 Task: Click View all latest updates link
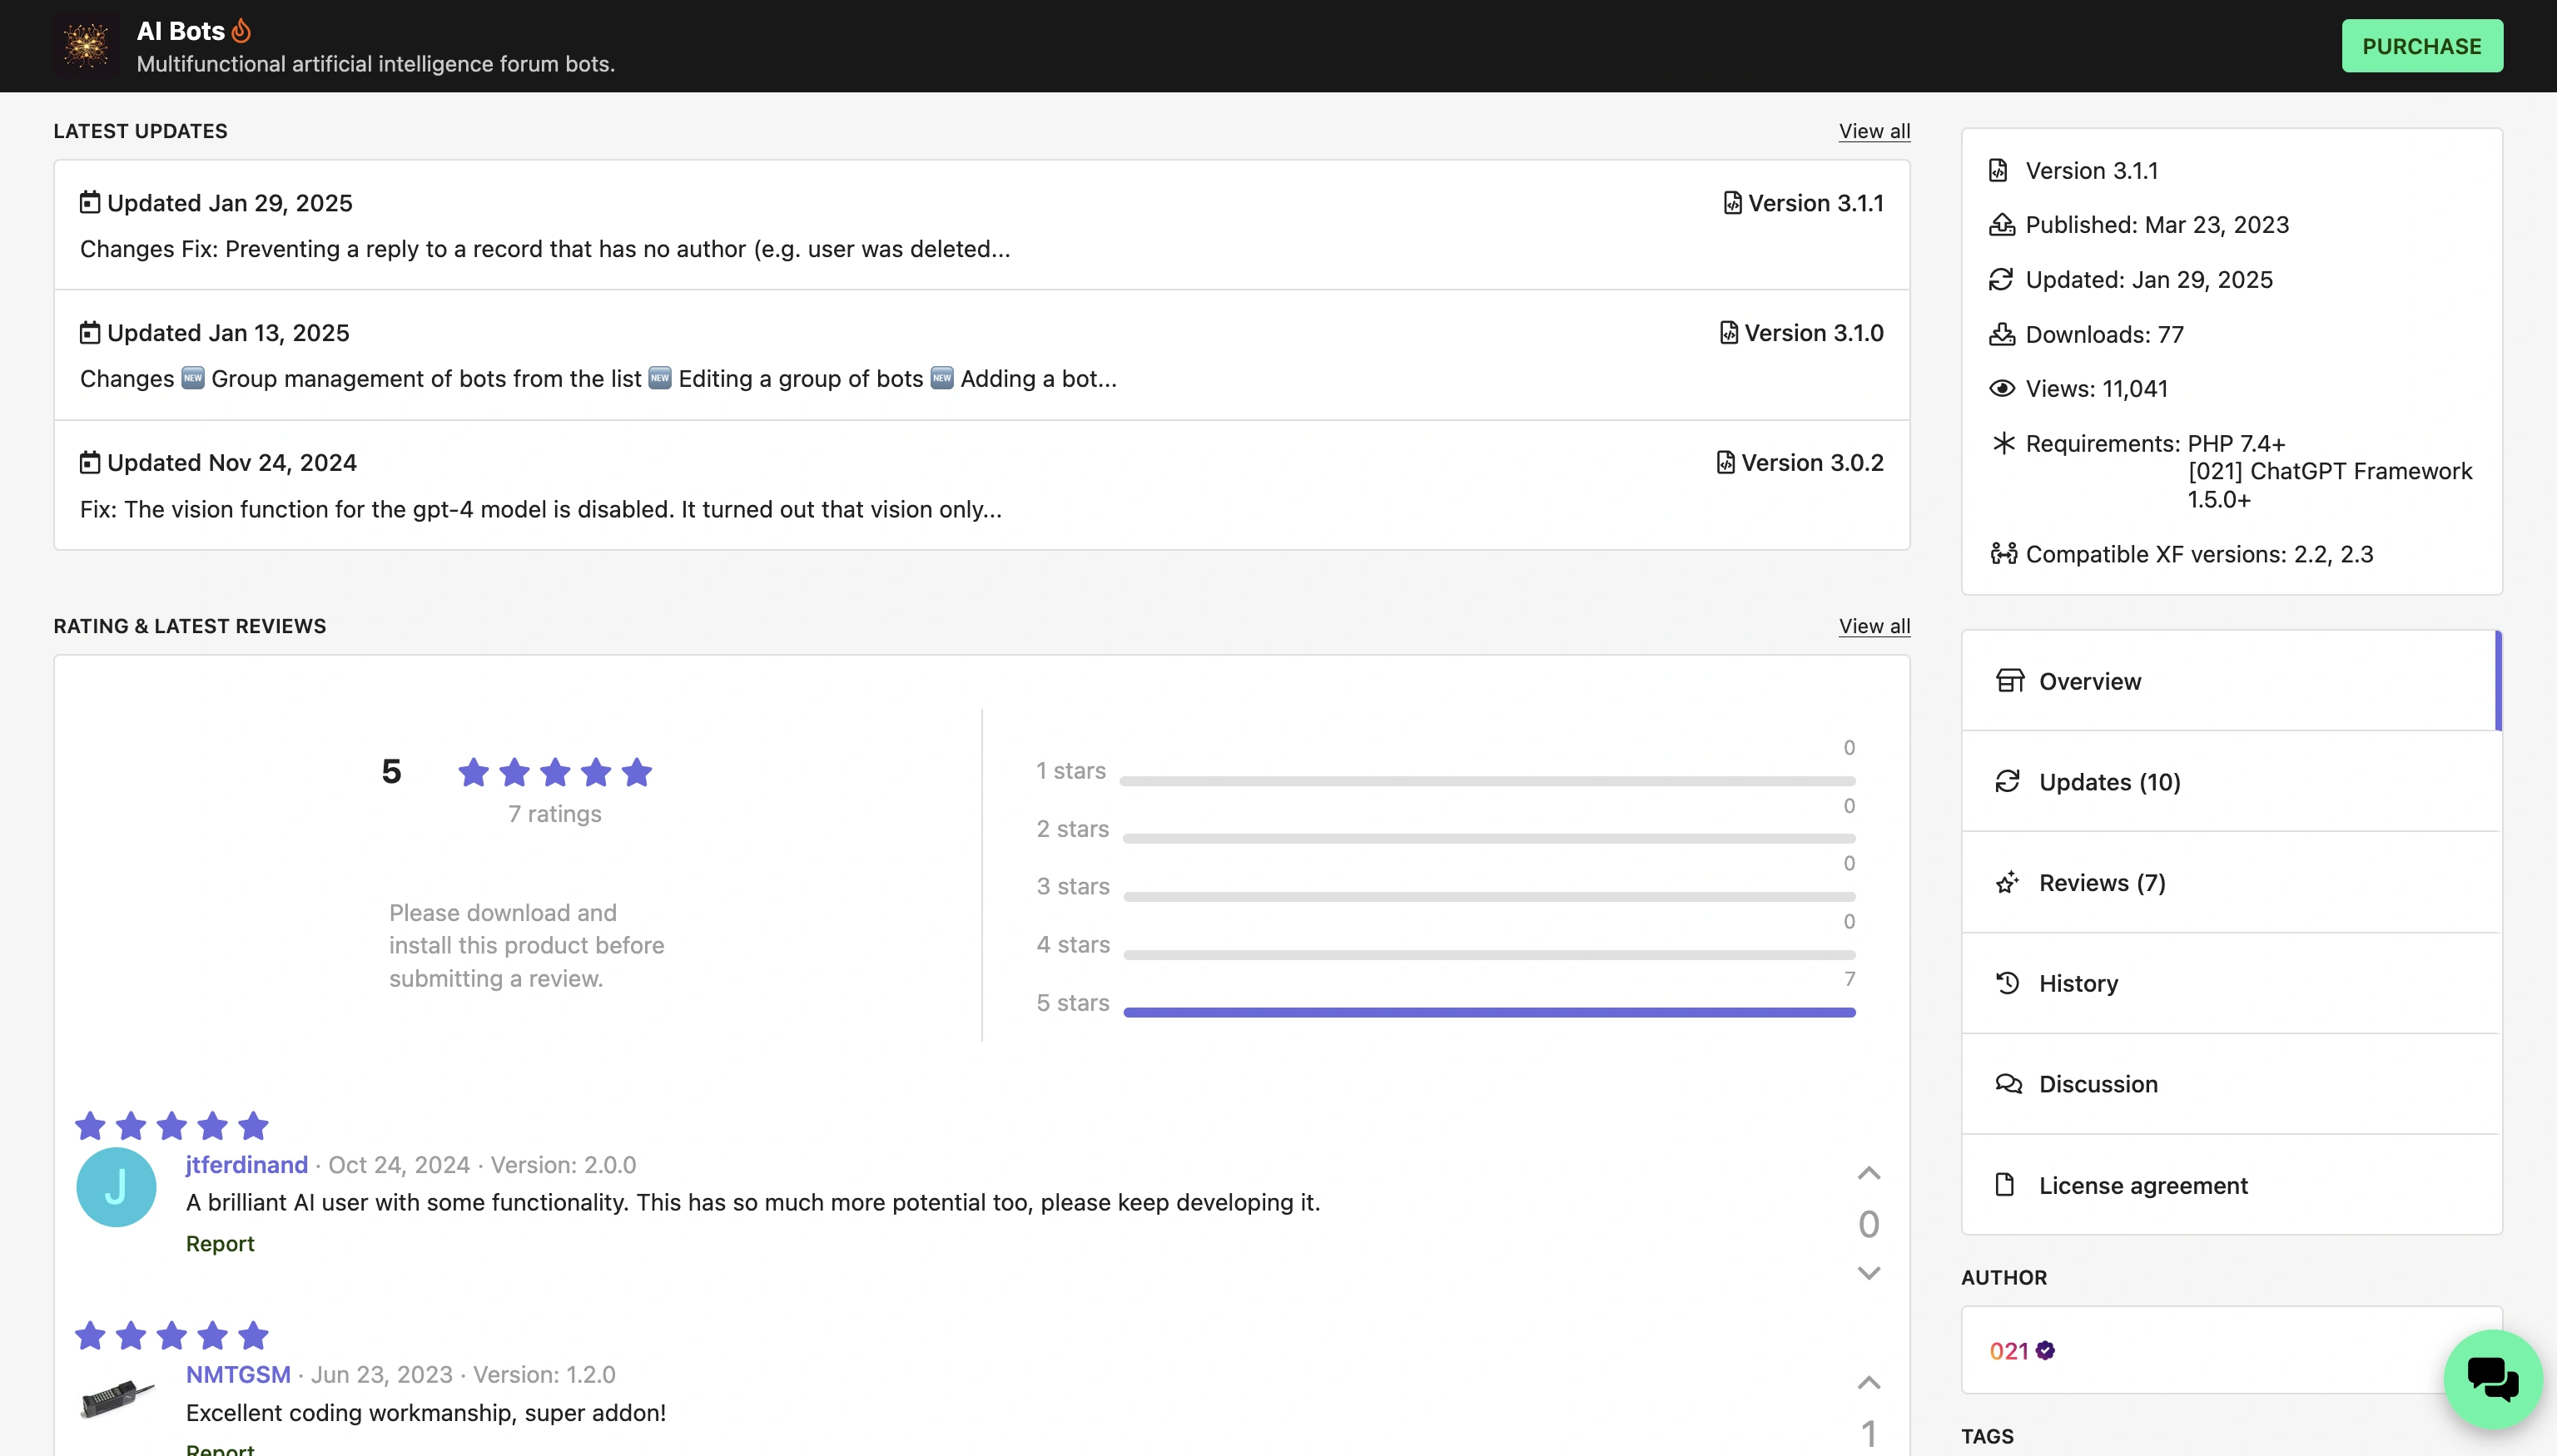pyautogui.click(x=1874, y=130)
